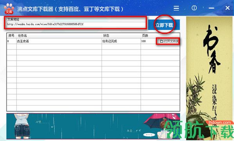234x141 pixels.
Task: Click the 打开文件夹 button
Action: point(169,41)
